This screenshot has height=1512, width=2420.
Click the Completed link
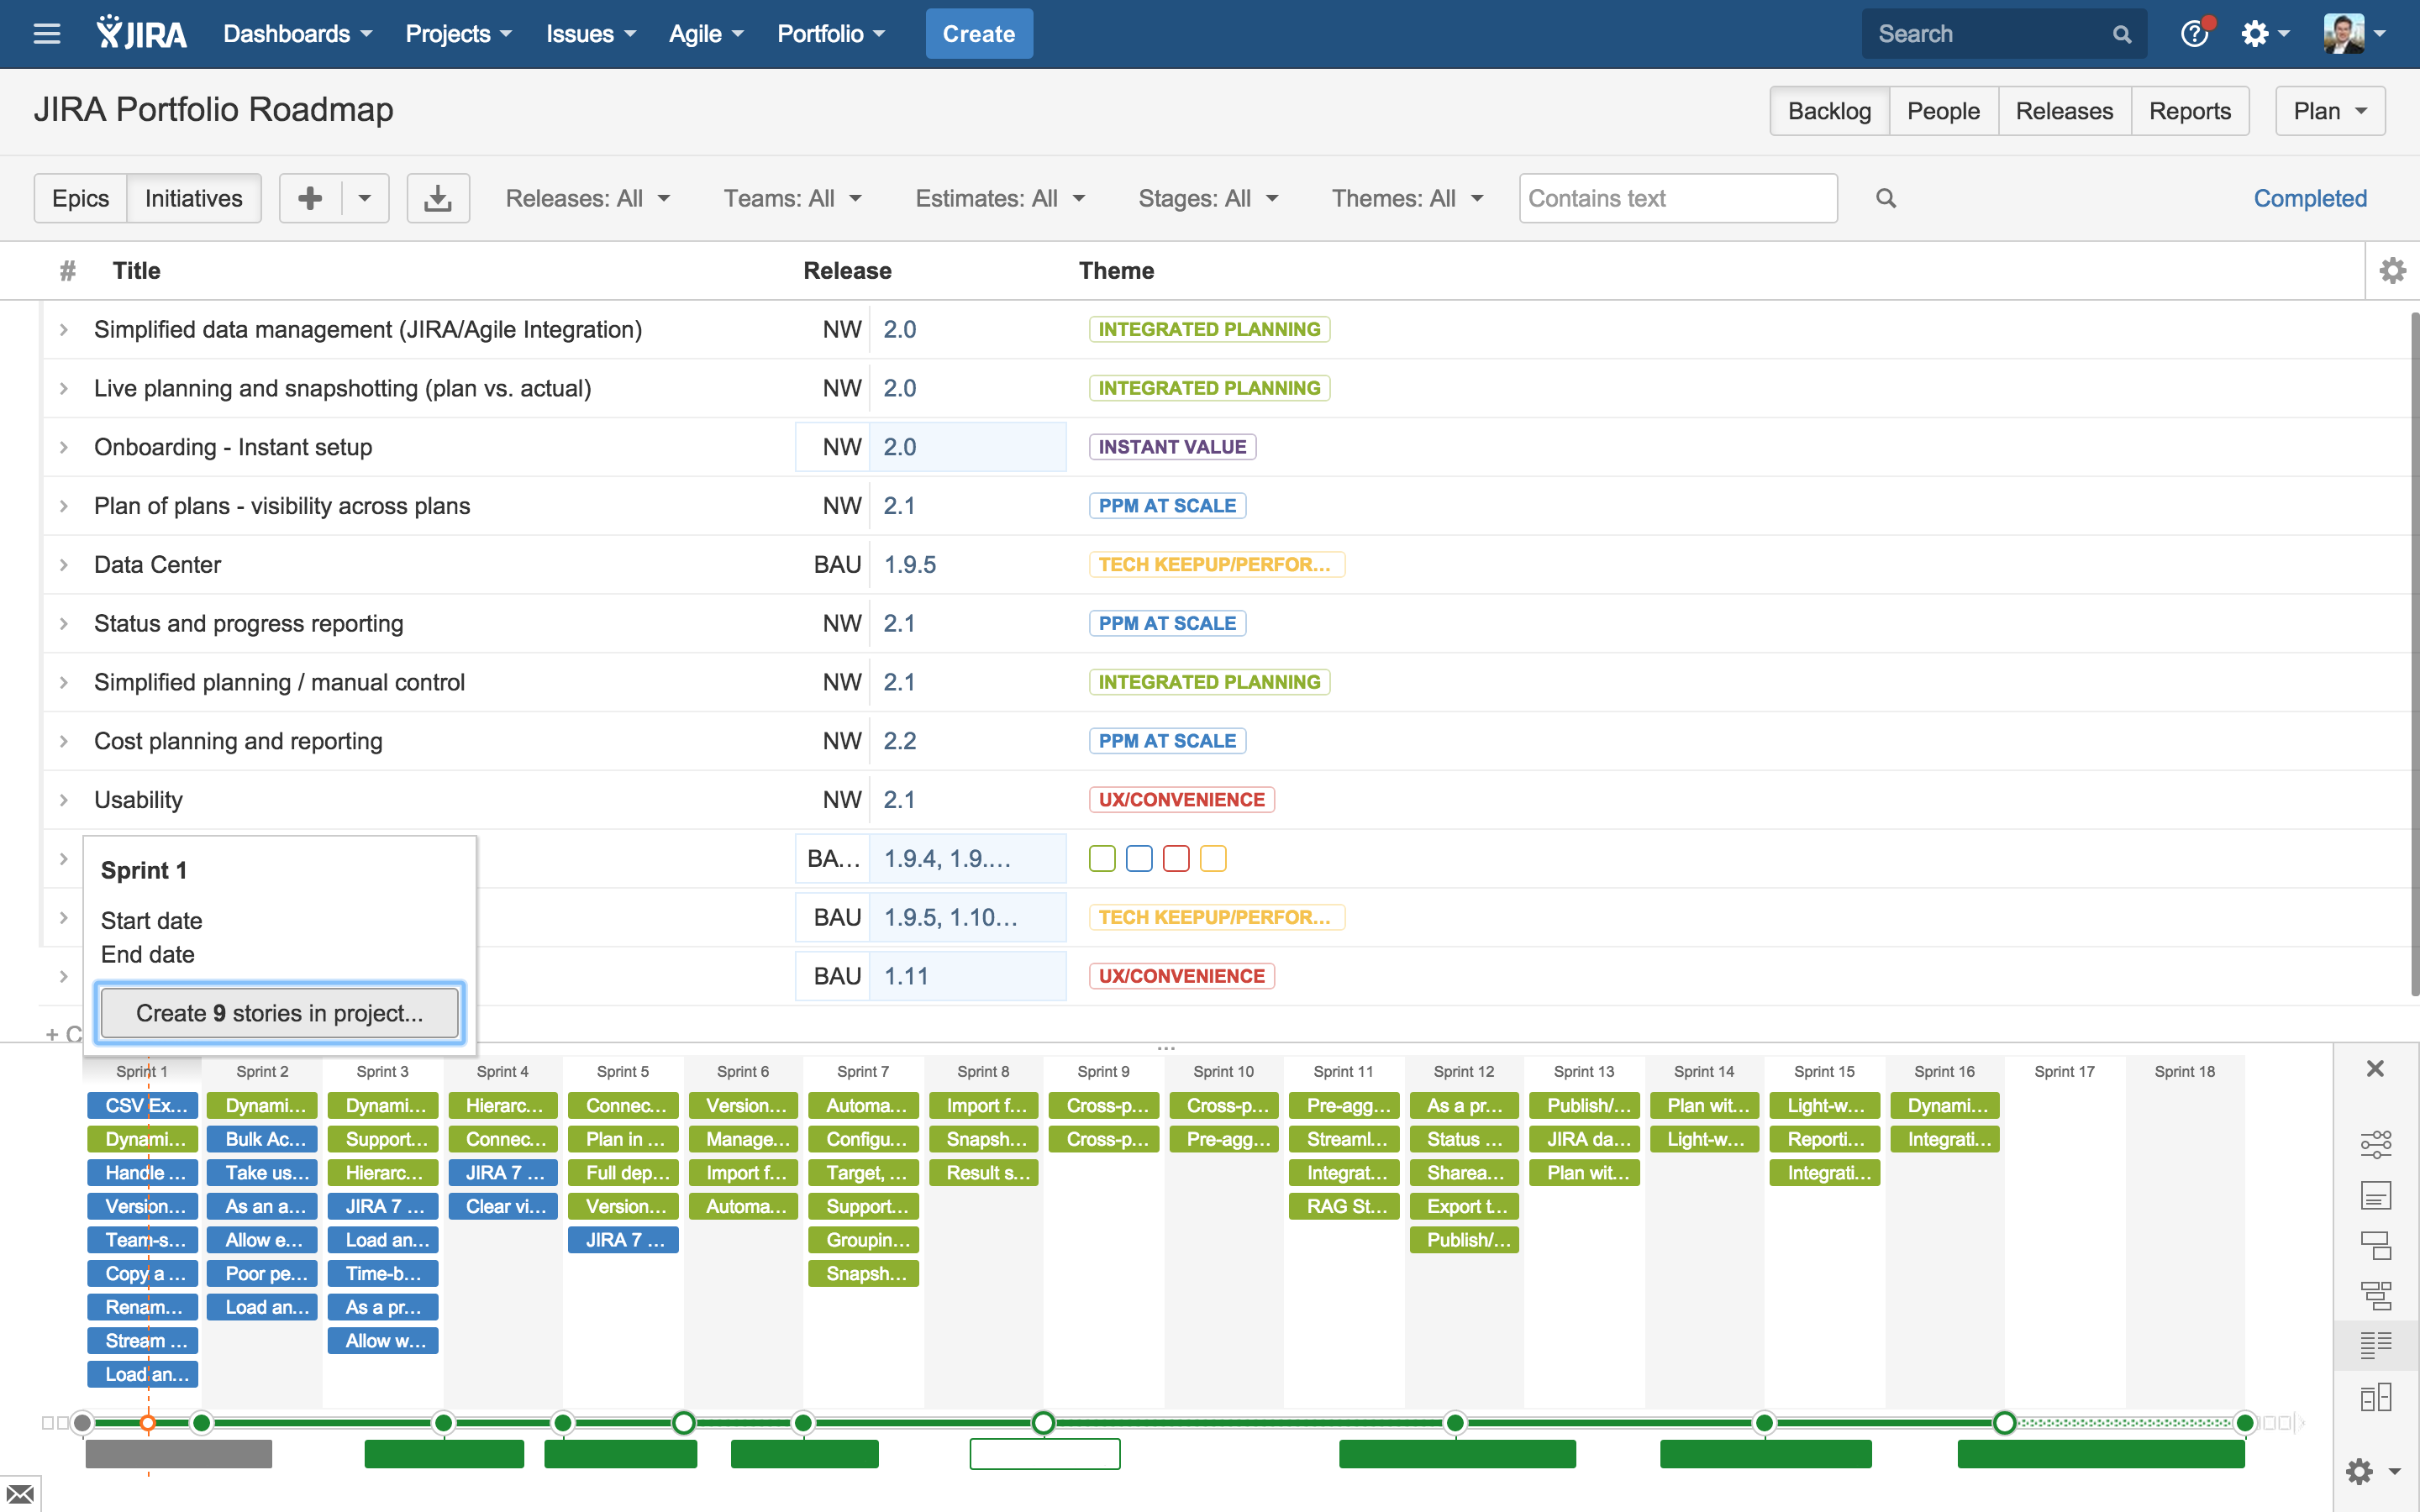coord(2310,198)
